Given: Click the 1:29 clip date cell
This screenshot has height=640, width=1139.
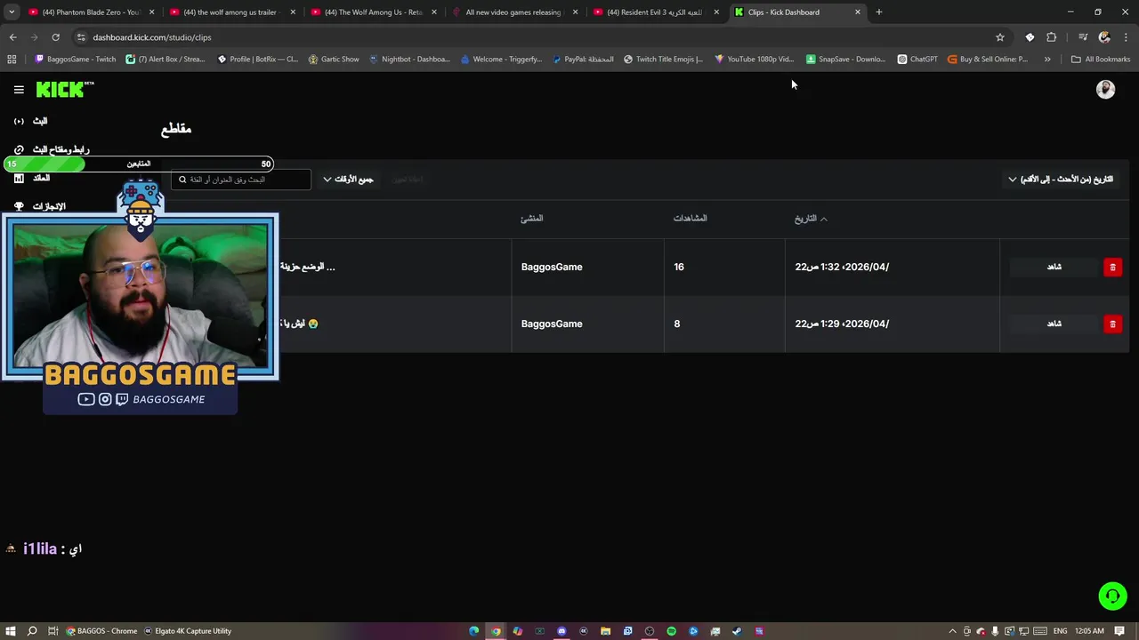Looking at the screenshot, I should pos(842,324).
